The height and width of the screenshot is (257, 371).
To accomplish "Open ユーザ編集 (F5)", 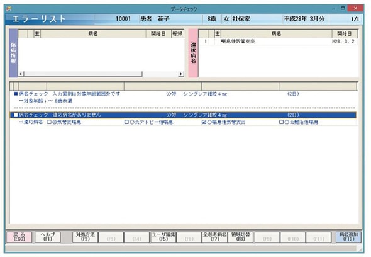I will point(163,237).
